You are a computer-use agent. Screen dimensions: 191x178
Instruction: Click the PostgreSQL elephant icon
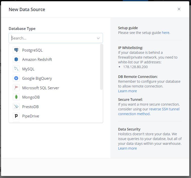click(x=16, y=50)
